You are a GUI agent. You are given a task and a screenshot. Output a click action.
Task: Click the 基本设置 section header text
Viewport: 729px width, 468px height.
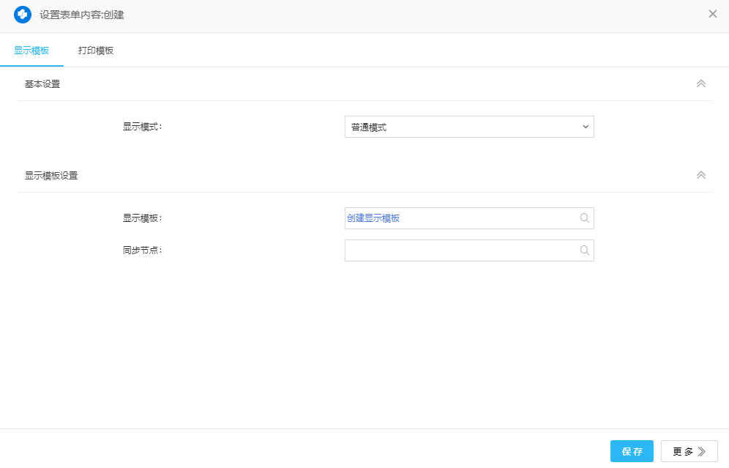point(42,84)
